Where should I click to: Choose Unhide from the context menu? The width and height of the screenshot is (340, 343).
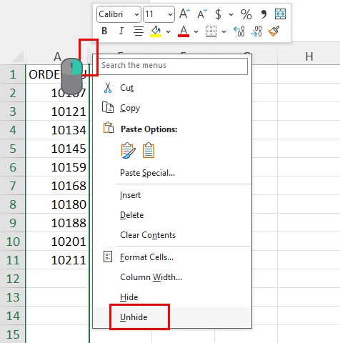click(134, 317)
